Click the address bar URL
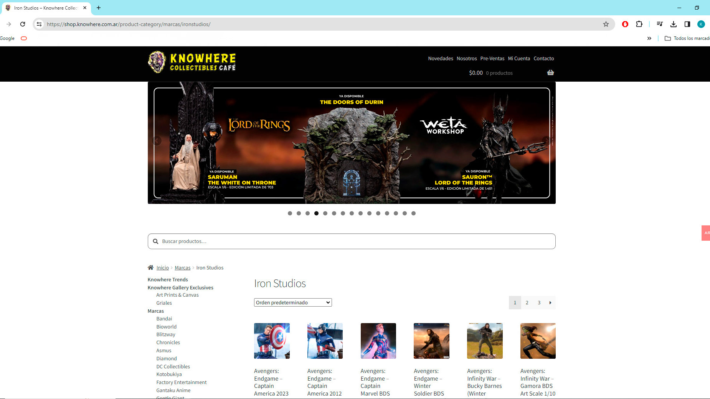Image resolution: width=710 pixels, height=399 pixels. (x=129, y=24)
